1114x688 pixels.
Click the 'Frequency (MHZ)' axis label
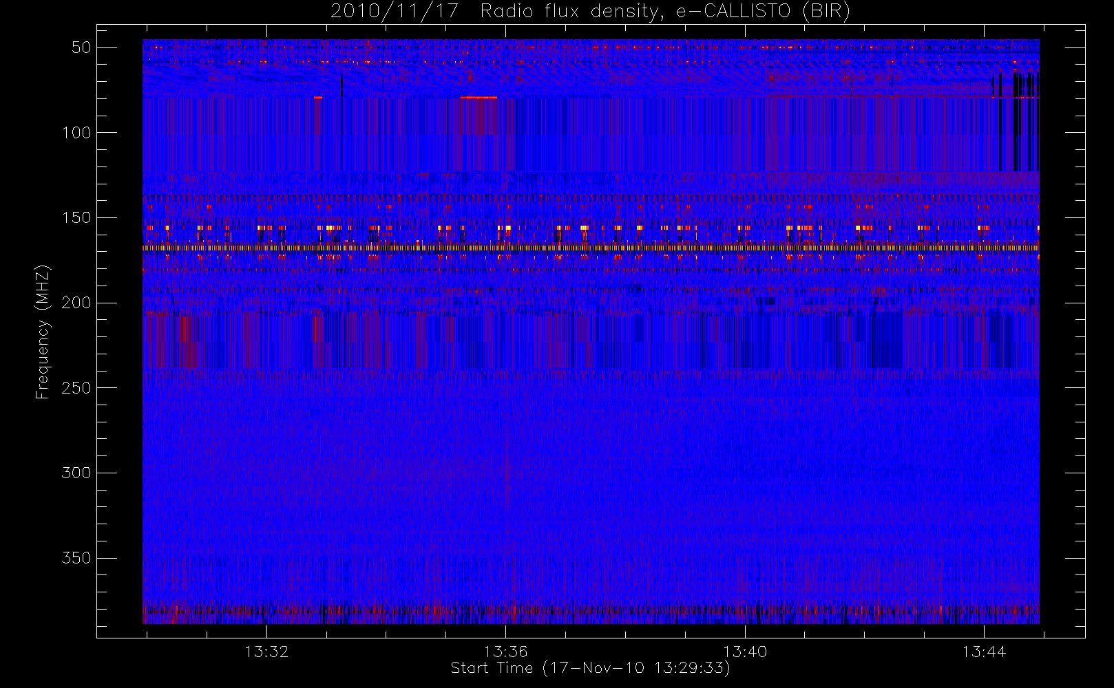click(43, 332)
